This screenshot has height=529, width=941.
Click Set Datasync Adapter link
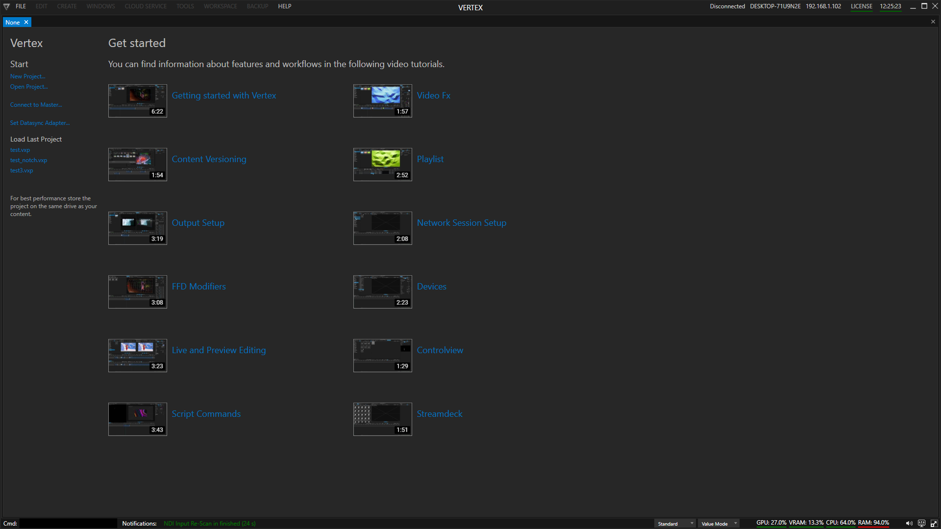pyautogui.click(x=40, y=123)
